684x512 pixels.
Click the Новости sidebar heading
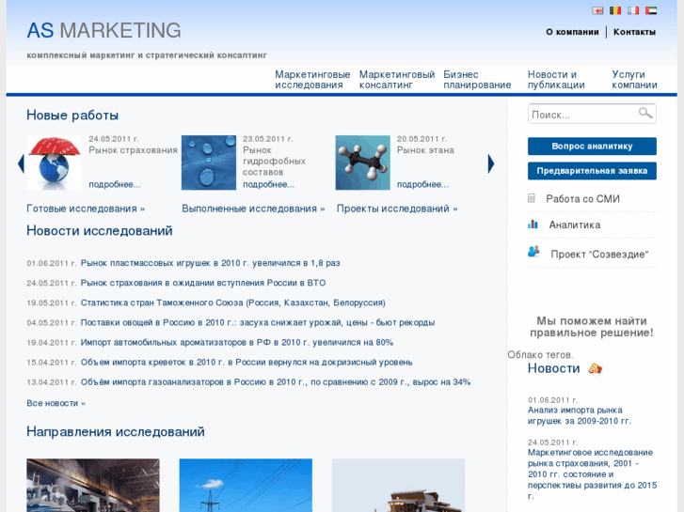pos(553,368)
